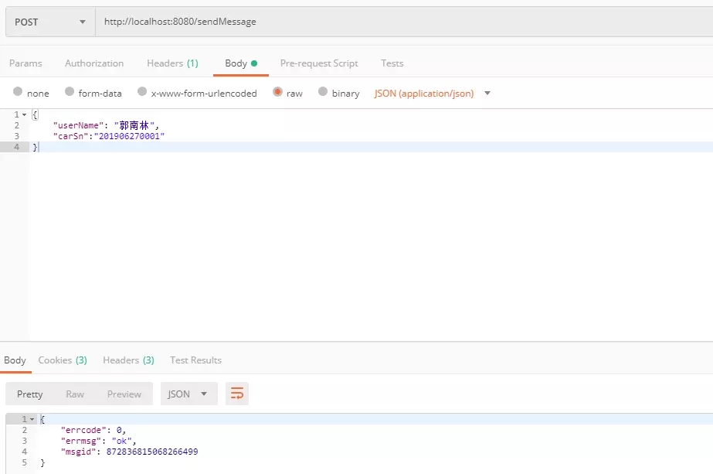
Task: Open request Headers (1) tab
Action: [x=172, y=63]
